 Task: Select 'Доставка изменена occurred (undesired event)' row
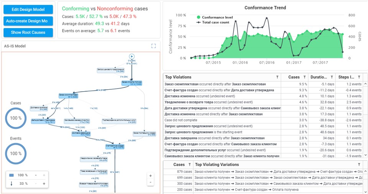click(263, 96)
